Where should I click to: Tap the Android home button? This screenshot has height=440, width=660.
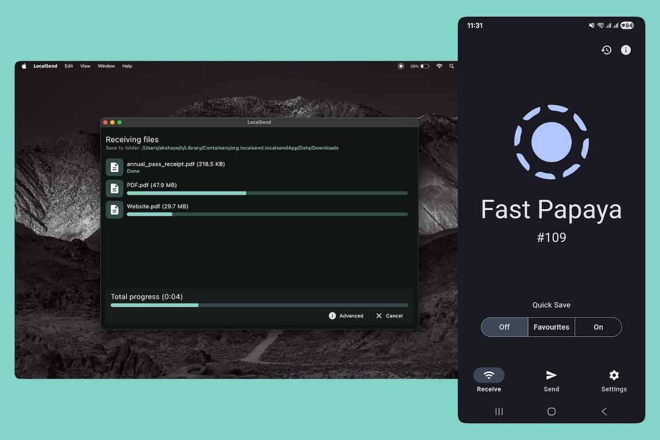point(552,411)
